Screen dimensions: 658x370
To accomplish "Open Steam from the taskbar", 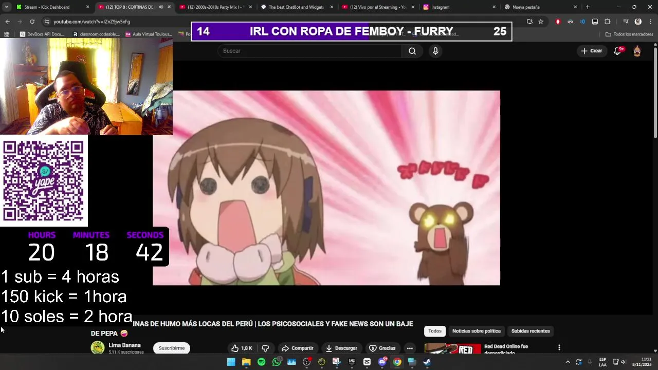I will (427, 362).
